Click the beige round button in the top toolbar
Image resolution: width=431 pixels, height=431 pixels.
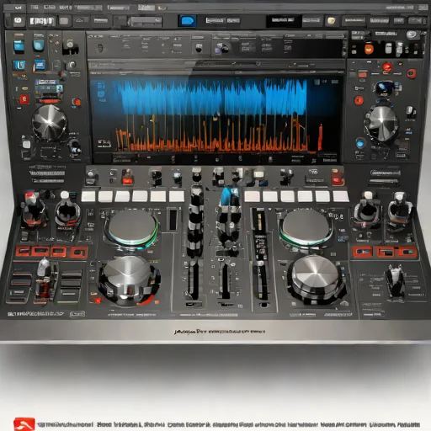pyautogui.click(x=332, y=20)
